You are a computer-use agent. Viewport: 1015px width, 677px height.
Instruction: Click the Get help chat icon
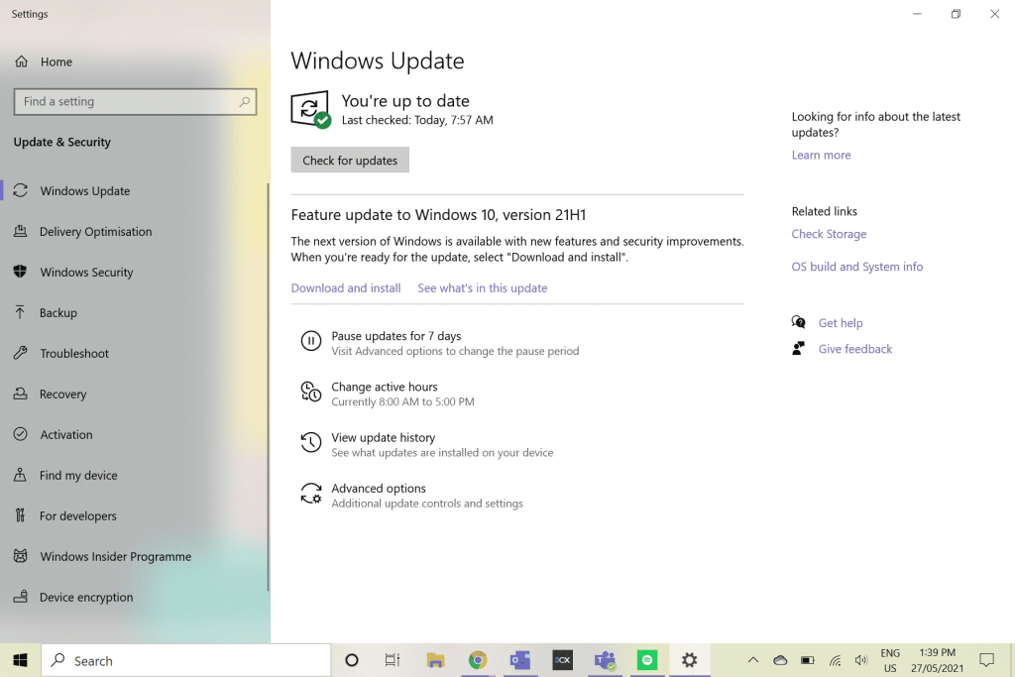click(x=799, y=322)
